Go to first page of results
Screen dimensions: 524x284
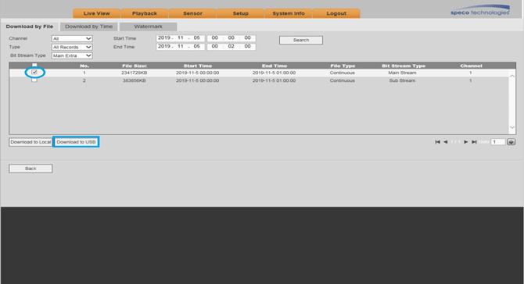click(437, 142)
